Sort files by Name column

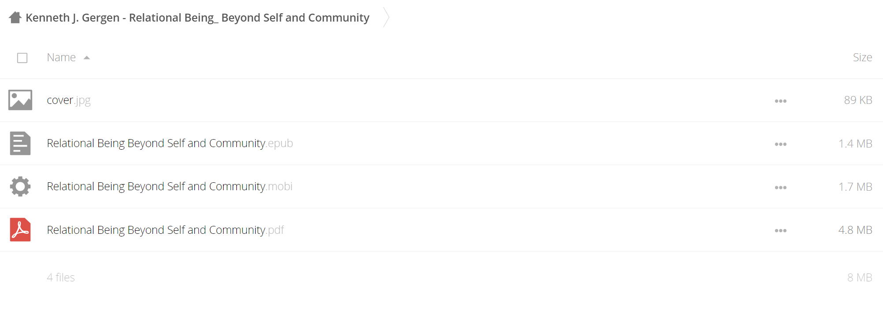point(61,57)
